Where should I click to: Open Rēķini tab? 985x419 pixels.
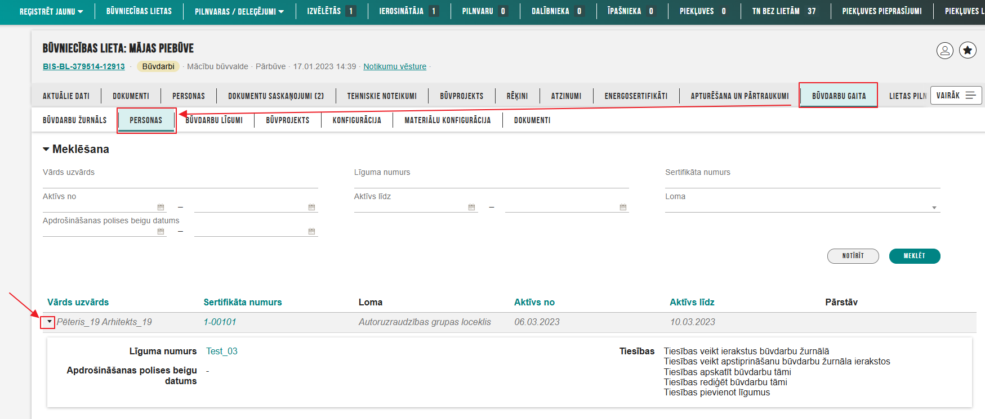tap(517, 96)
